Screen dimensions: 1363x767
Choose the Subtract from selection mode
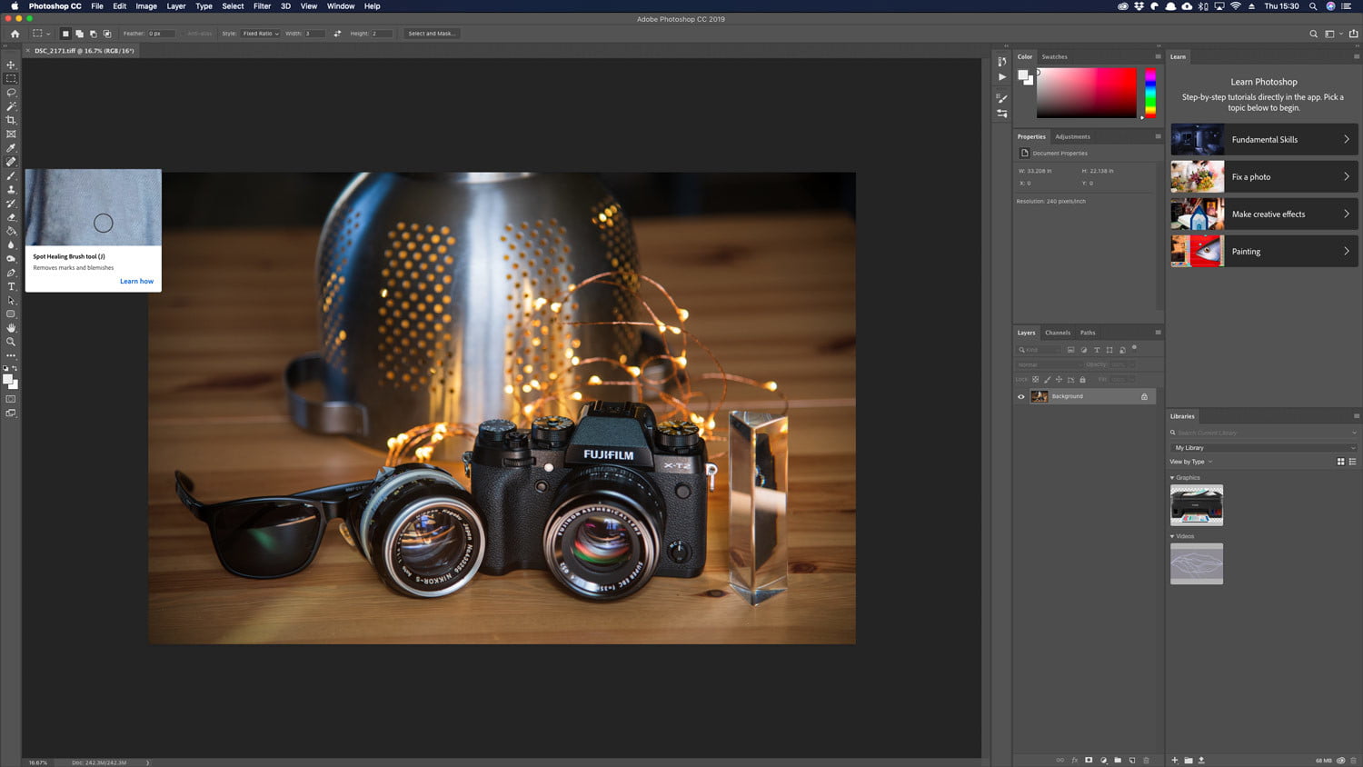[x=93, y=34]
